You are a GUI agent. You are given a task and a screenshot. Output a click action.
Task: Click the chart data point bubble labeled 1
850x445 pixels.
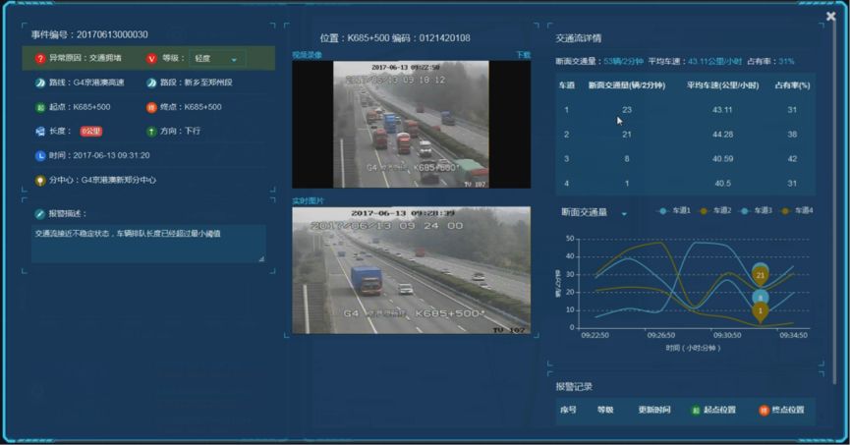click(760, 311)
